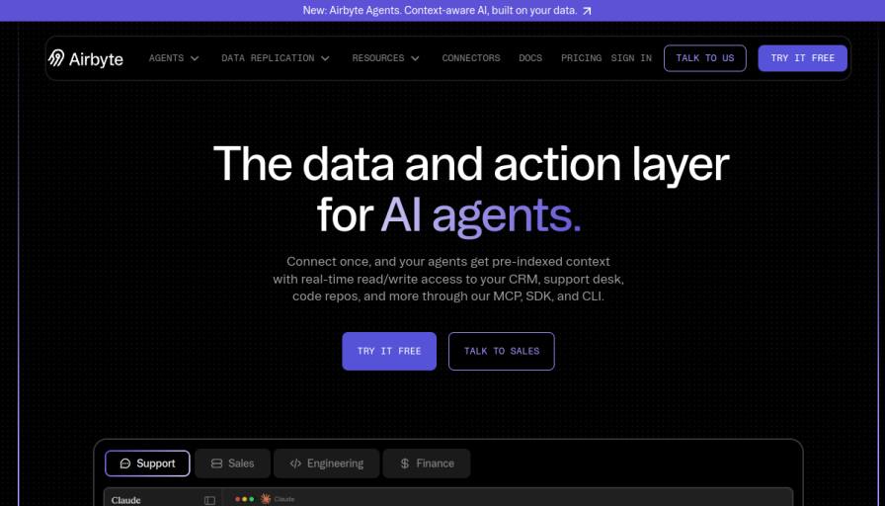This screenshot has width=885, height=506.
Task: Click the red window dot in demo
Action: [x=238, y=499]
